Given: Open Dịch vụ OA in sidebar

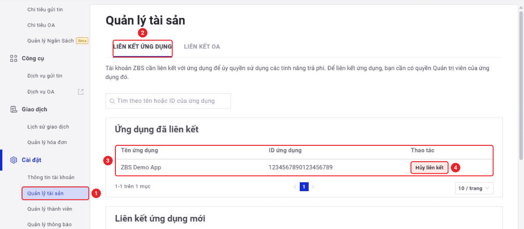Looking at the screenshot, I should tap(41, 92).
